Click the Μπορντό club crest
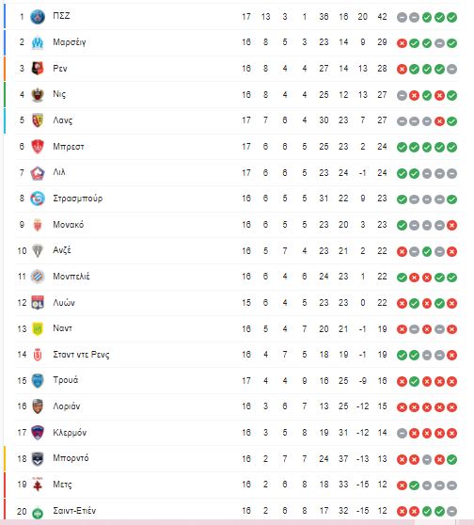This screenshot has width=474, height=525. (38, 459)
